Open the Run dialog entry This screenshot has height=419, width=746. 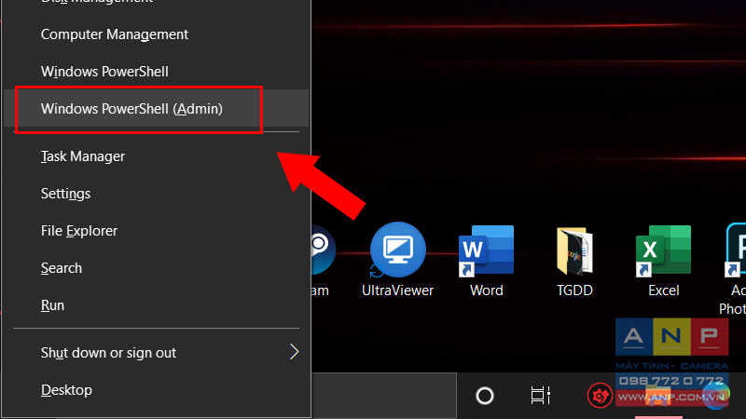pos(156,305)
